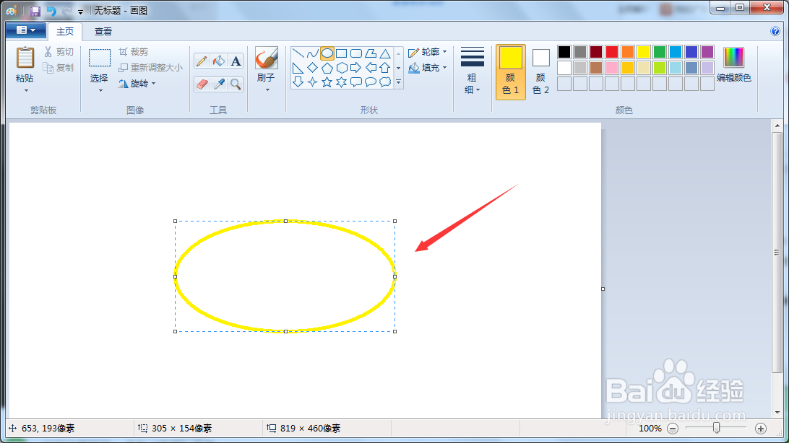Choose the Five-point star shape
This screenshot has height=443, width=789.
coord(327,82)
